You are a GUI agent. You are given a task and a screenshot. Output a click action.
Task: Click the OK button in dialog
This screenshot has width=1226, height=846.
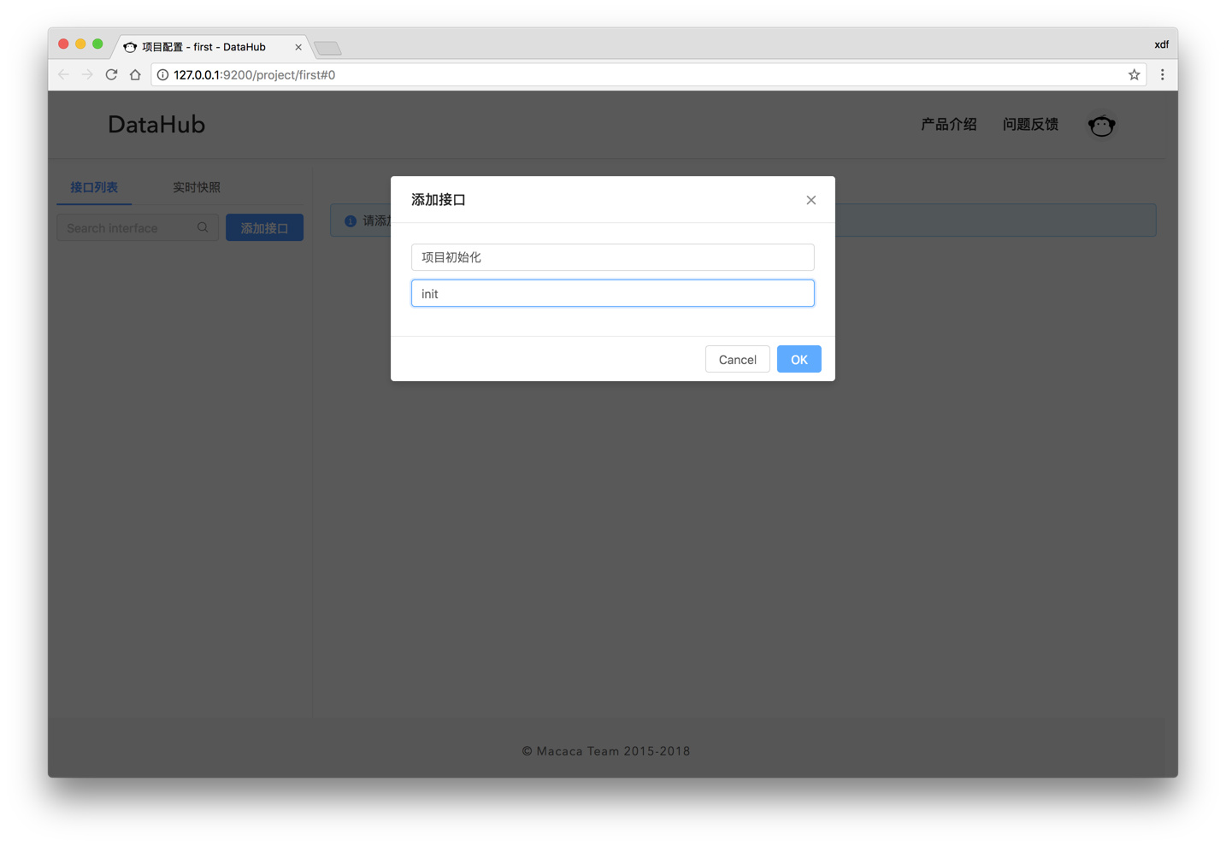(x=799, y=360)
